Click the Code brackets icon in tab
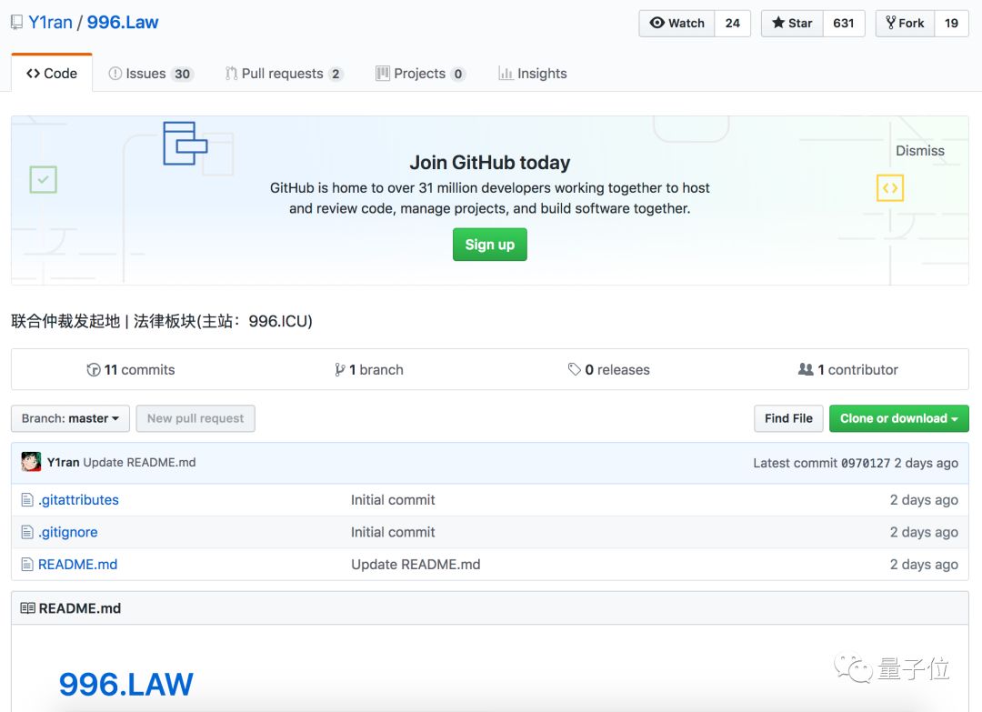Image resolution: width=982 pixels, height=712 pixels. tap(34, 74)
